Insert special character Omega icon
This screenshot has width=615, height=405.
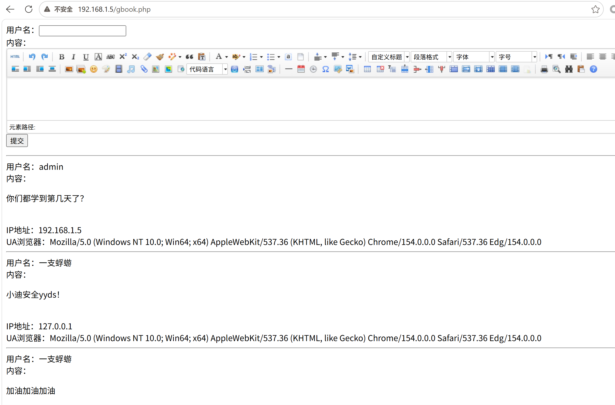pos(326,69)
